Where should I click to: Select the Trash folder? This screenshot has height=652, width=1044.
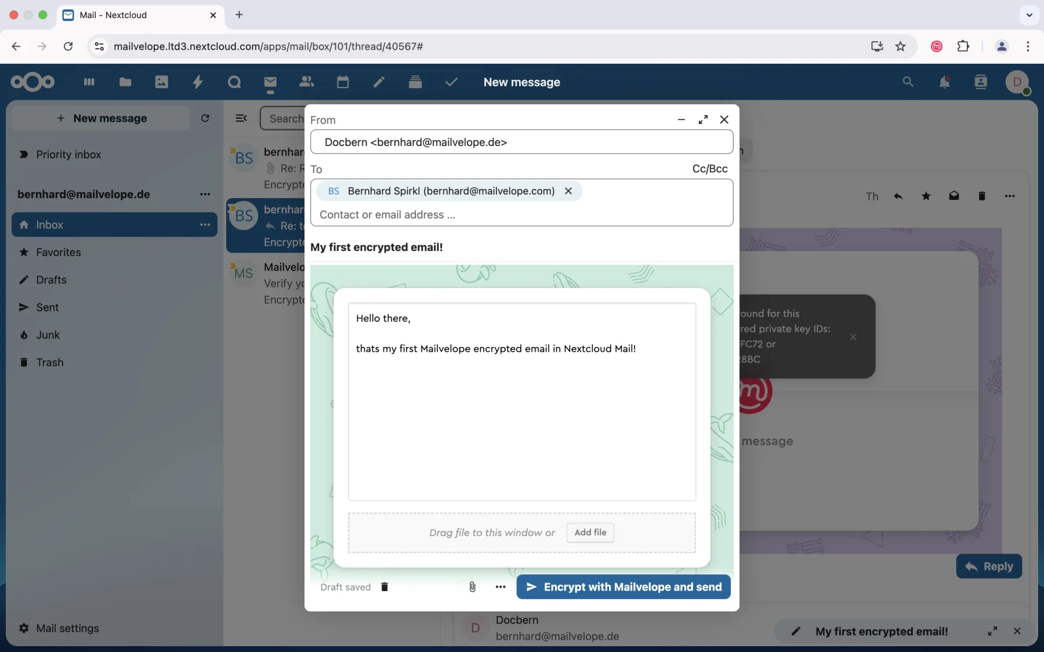tap(114, 362)
